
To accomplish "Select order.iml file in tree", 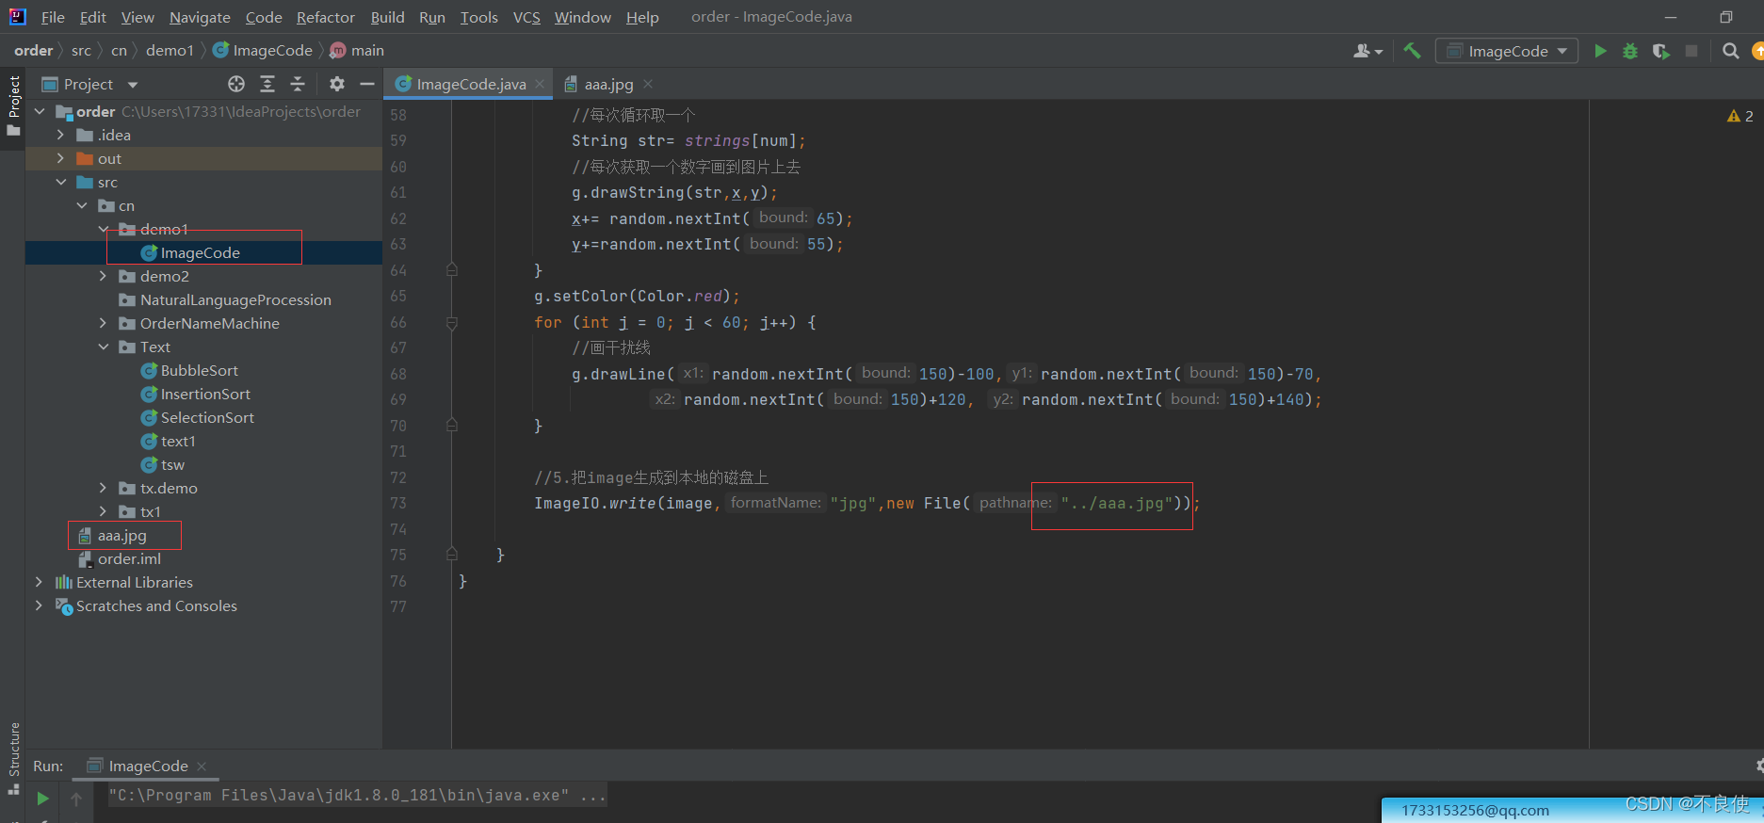I will [129, 558].
